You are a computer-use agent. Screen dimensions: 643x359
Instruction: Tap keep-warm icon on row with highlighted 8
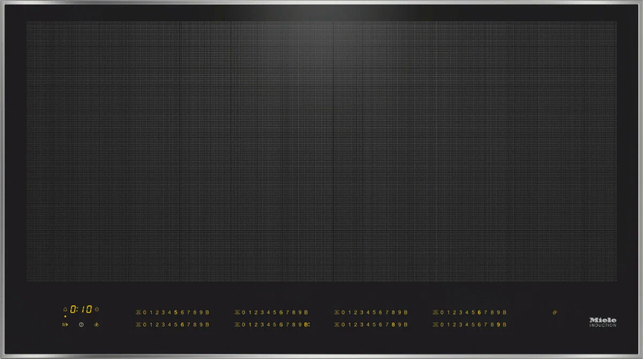click(x=337, y=325)
